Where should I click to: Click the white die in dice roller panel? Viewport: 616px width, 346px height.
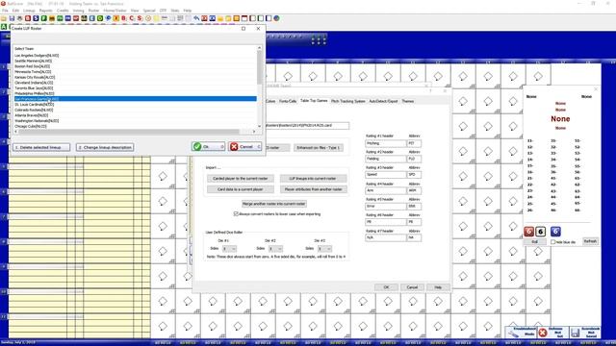(541, 232)
